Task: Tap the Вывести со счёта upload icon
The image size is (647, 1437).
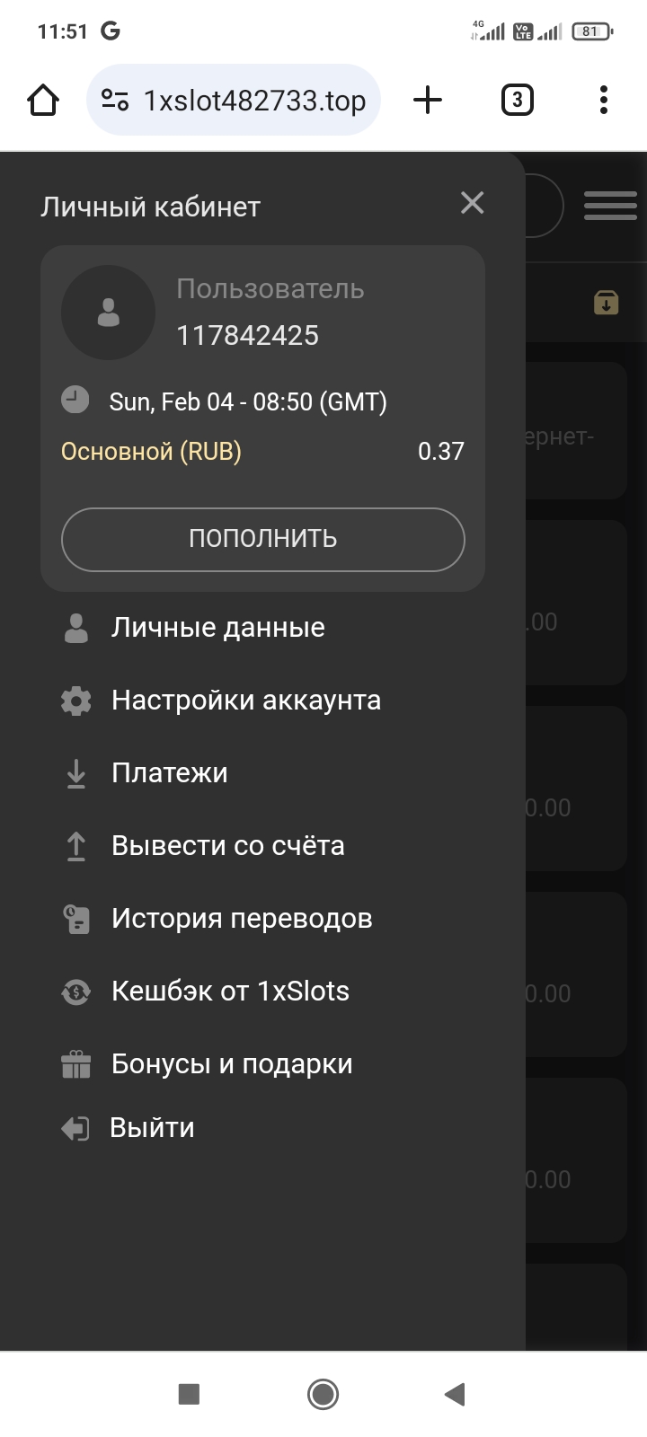Action: (76, 846)
